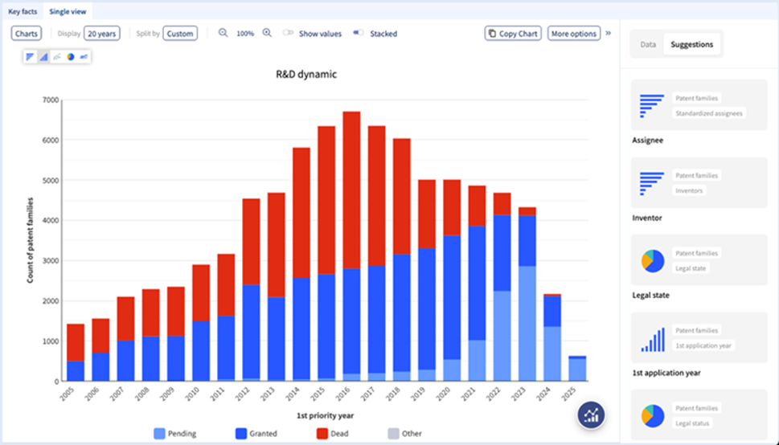Image resolution: width=779 pixels, height=445 pixels.
Task: Switch to the line chart type icon
Action: pyautogui.click(x=57, y=57)
